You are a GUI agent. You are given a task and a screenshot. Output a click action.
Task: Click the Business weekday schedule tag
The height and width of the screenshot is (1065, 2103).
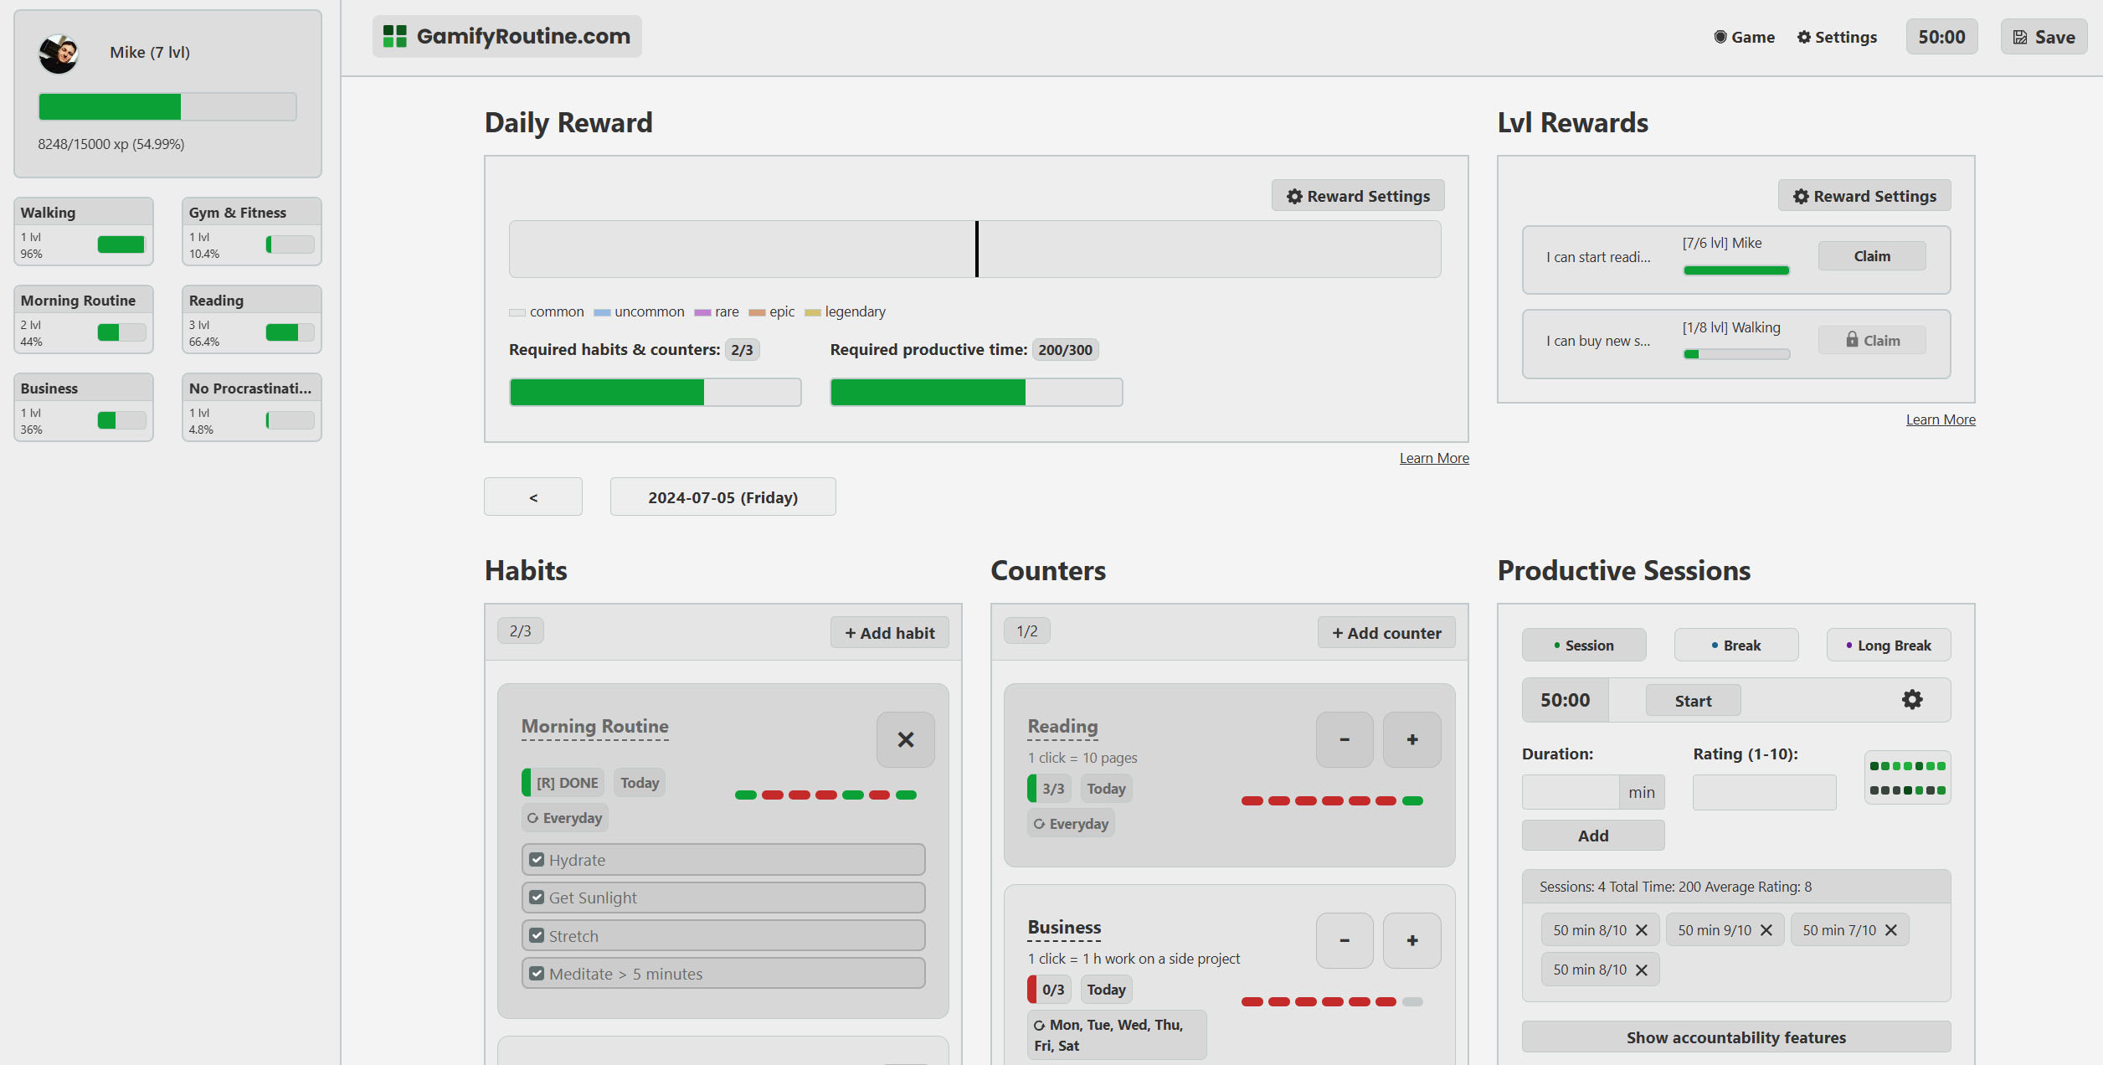click(1117, 1035)
